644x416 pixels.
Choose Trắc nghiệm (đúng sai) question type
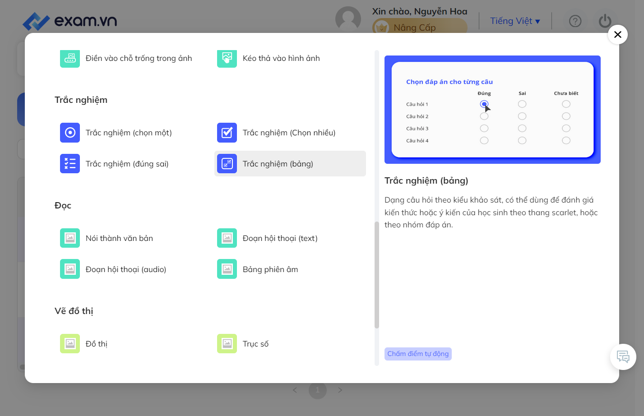[x=127, y=164]
